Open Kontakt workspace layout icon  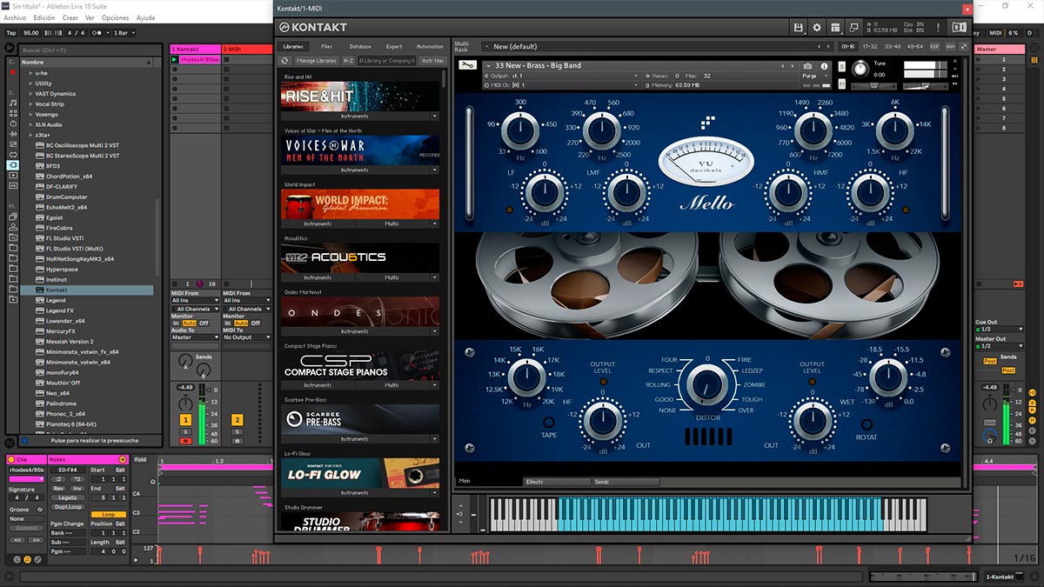click(x=835, y=28)
